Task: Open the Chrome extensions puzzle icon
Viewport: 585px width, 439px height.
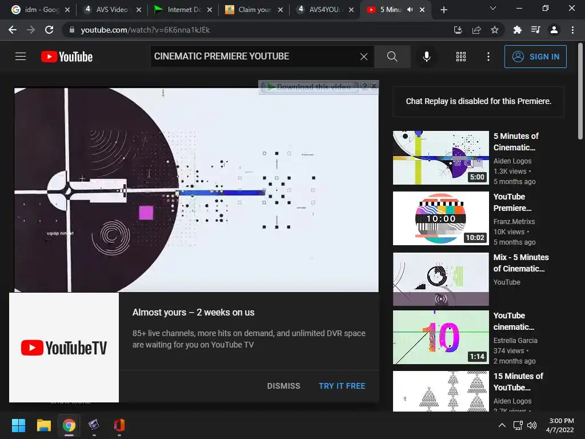Action: point(517,30)
